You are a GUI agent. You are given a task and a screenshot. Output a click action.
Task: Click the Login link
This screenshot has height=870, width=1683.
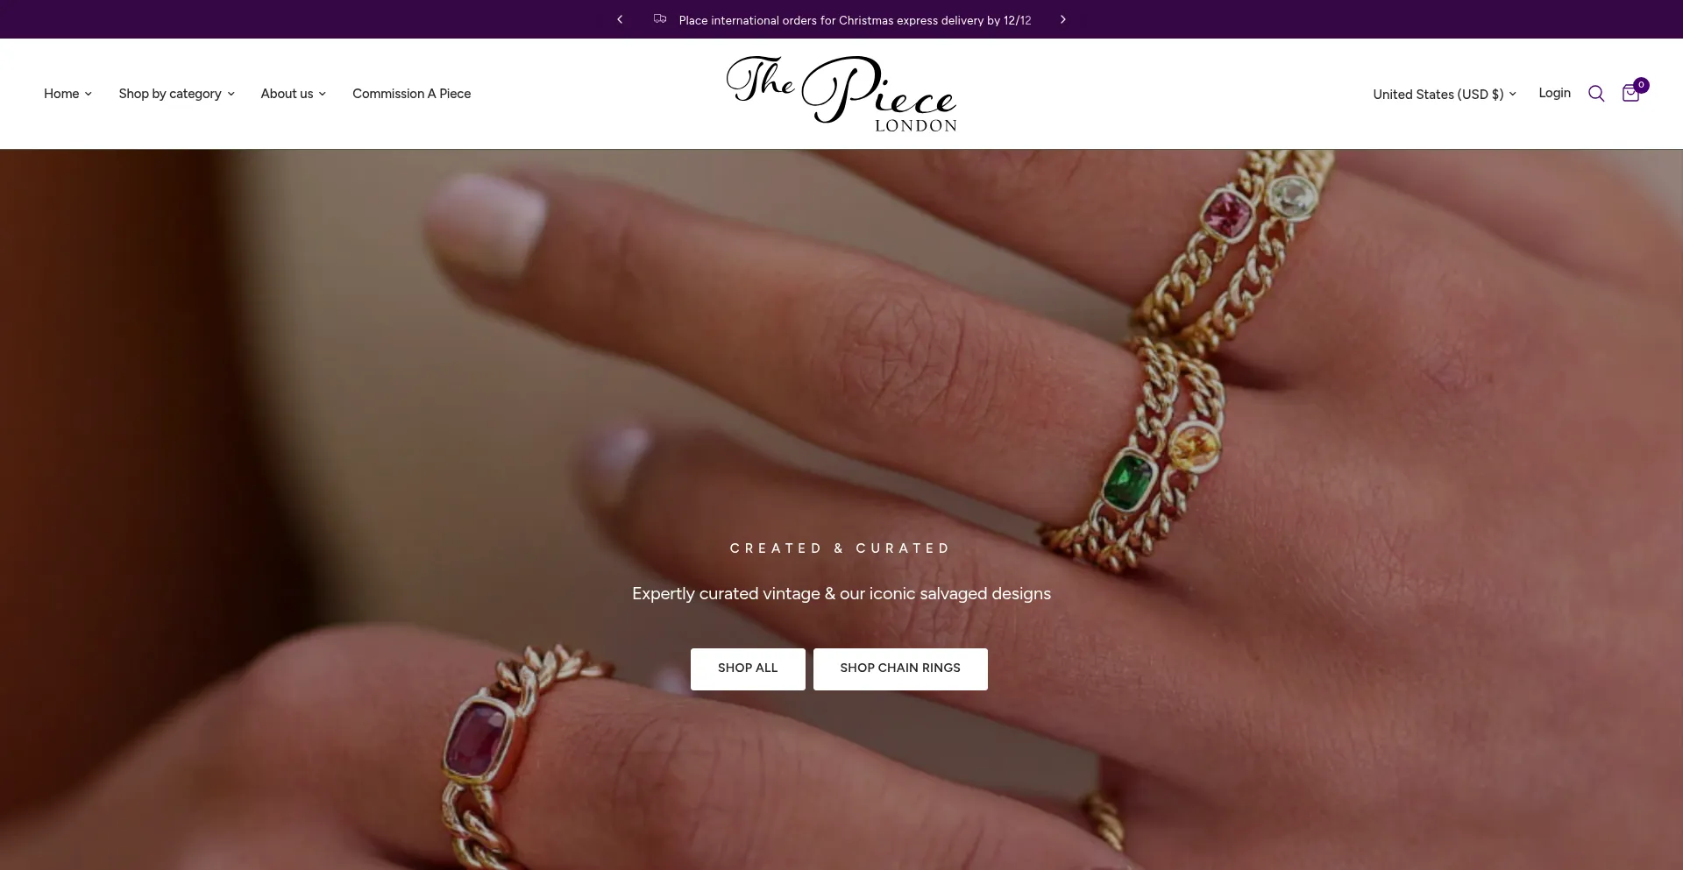(1554, 93)
